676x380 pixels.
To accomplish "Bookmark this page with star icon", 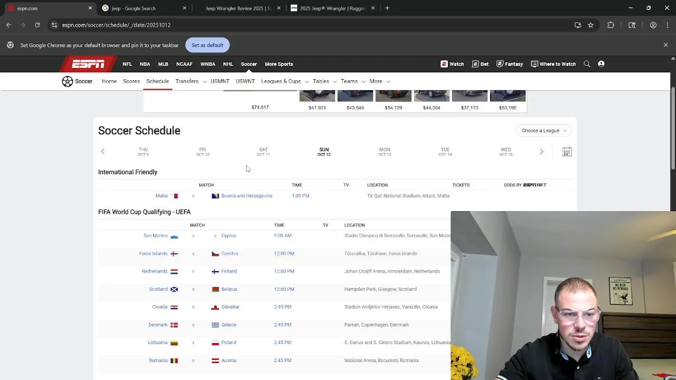I will click(590, 25).
